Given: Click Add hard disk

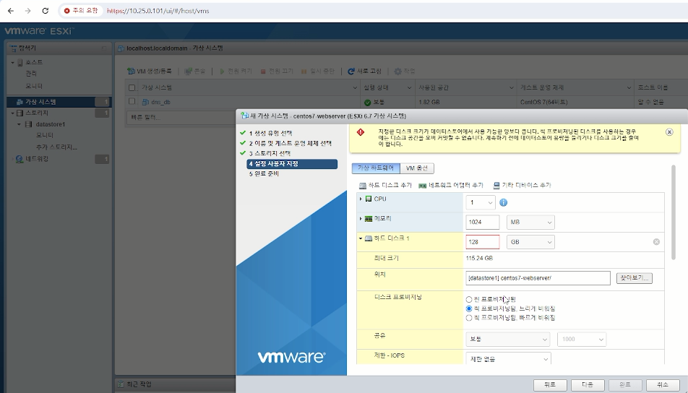Looking at the screenshot, I should point(386,186).
